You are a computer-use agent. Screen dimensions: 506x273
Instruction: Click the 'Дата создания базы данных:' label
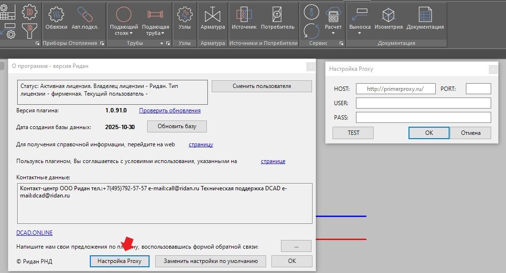click(54, 127)
